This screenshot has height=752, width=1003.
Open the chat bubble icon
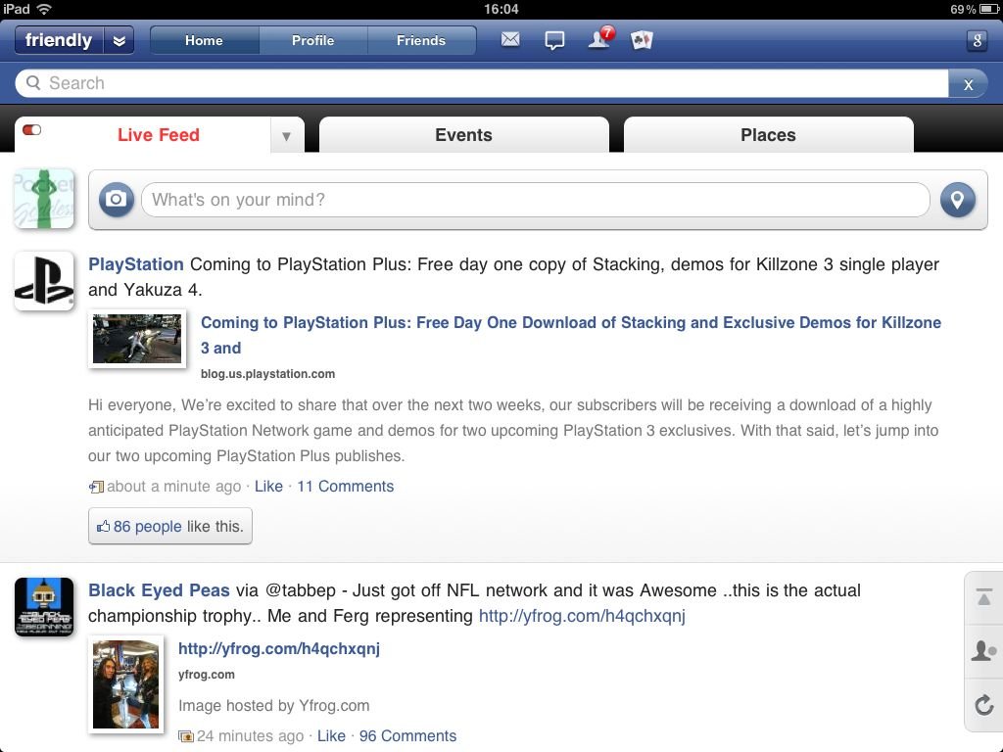(554, 40)
